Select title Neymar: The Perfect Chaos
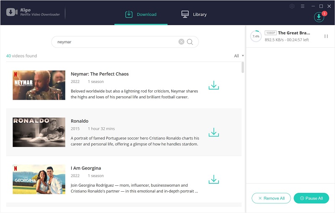This screenshot has height=213, width=335. click(100, 74)
